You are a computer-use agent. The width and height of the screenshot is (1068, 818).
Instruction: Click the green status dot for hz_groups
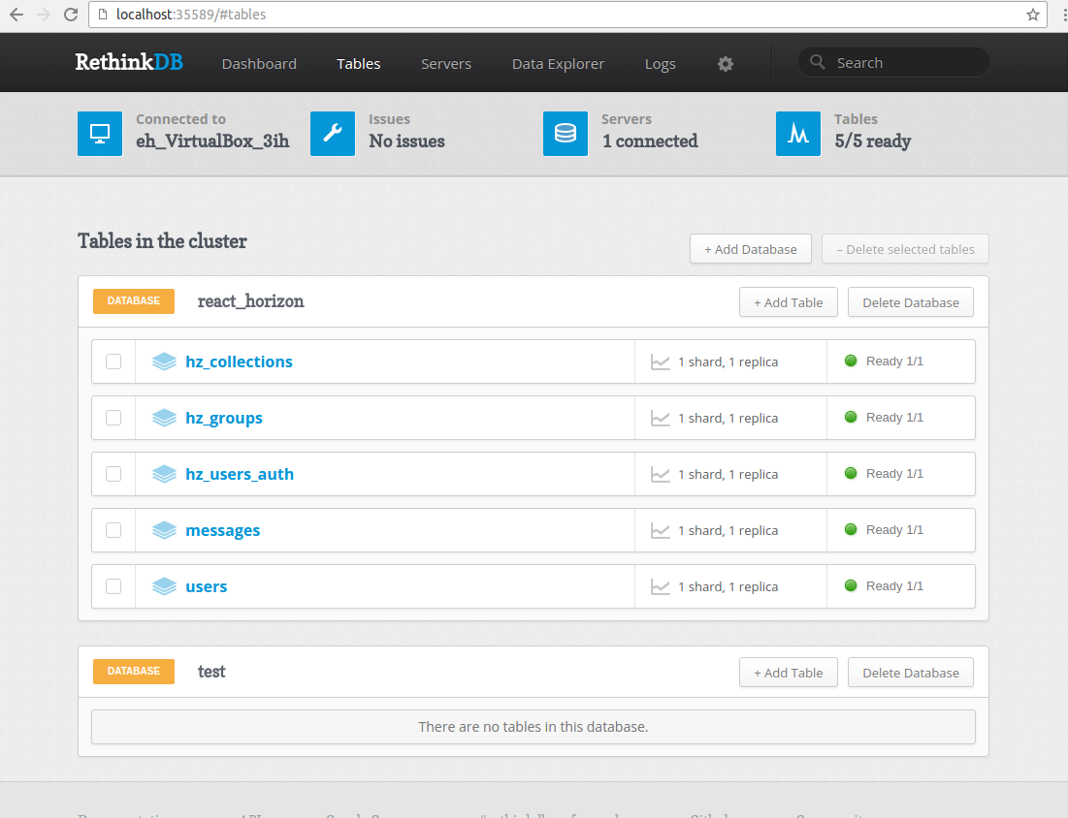coord(851,417)
